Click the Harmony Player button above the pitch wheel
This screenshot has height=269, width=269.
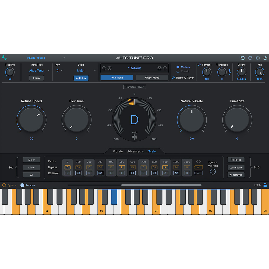click(134, 87)
